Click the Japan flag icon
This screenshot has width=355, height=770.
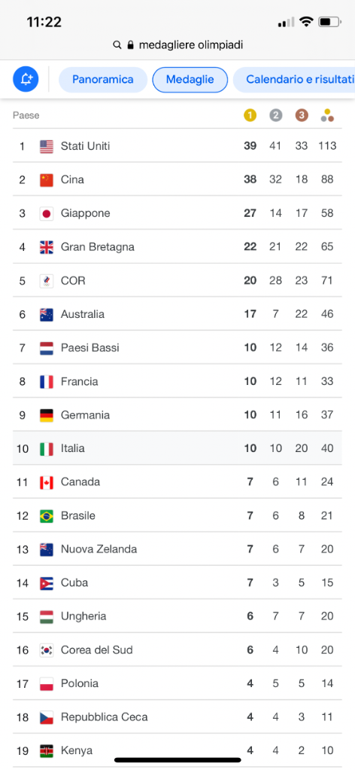[47, 214]
